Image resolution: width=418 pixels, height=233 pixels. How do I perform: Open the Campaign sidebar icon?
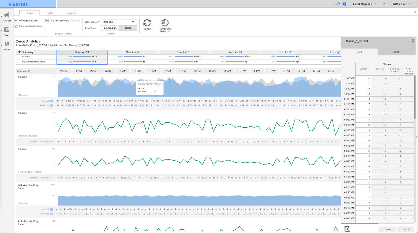pos(7,15)
